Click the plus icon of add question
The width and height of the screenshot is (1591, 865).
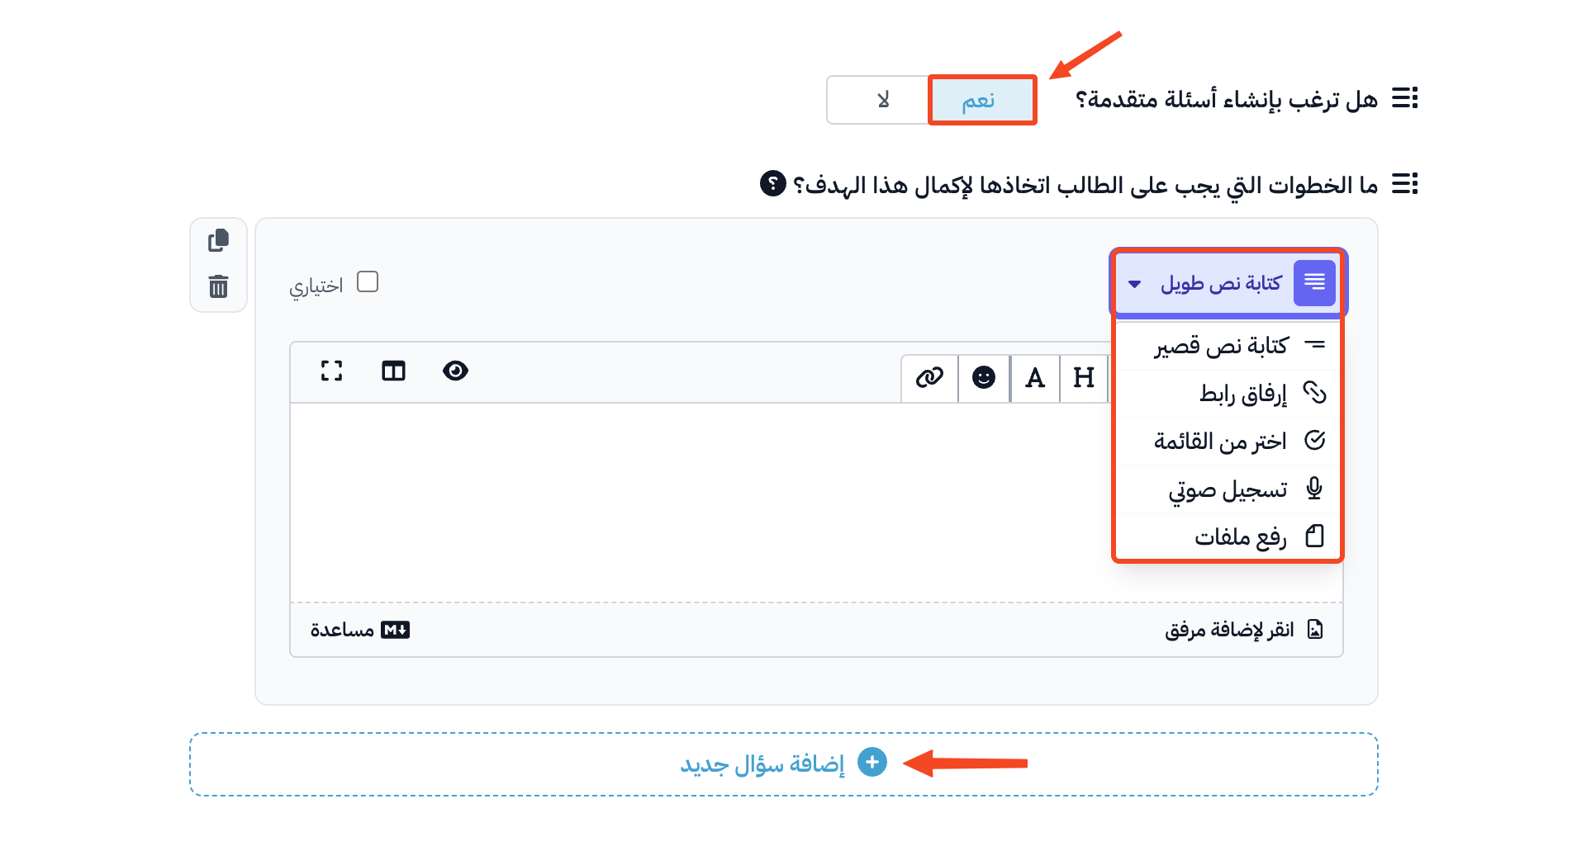coord(872,762)
